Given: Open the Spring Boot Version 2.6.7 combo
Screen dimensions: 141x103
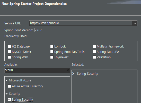Looking at the screenshot, I should click(x=38, y=30).
